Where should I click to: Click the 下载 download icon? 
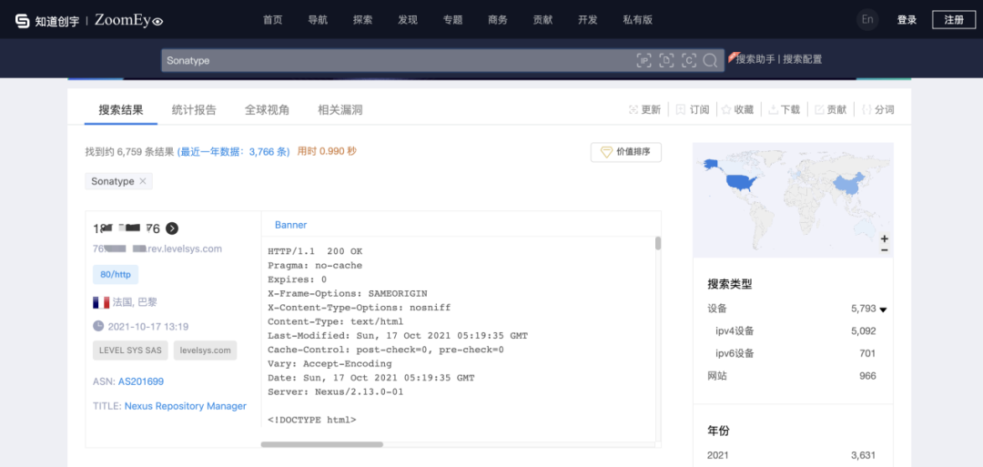pos(774,110)
